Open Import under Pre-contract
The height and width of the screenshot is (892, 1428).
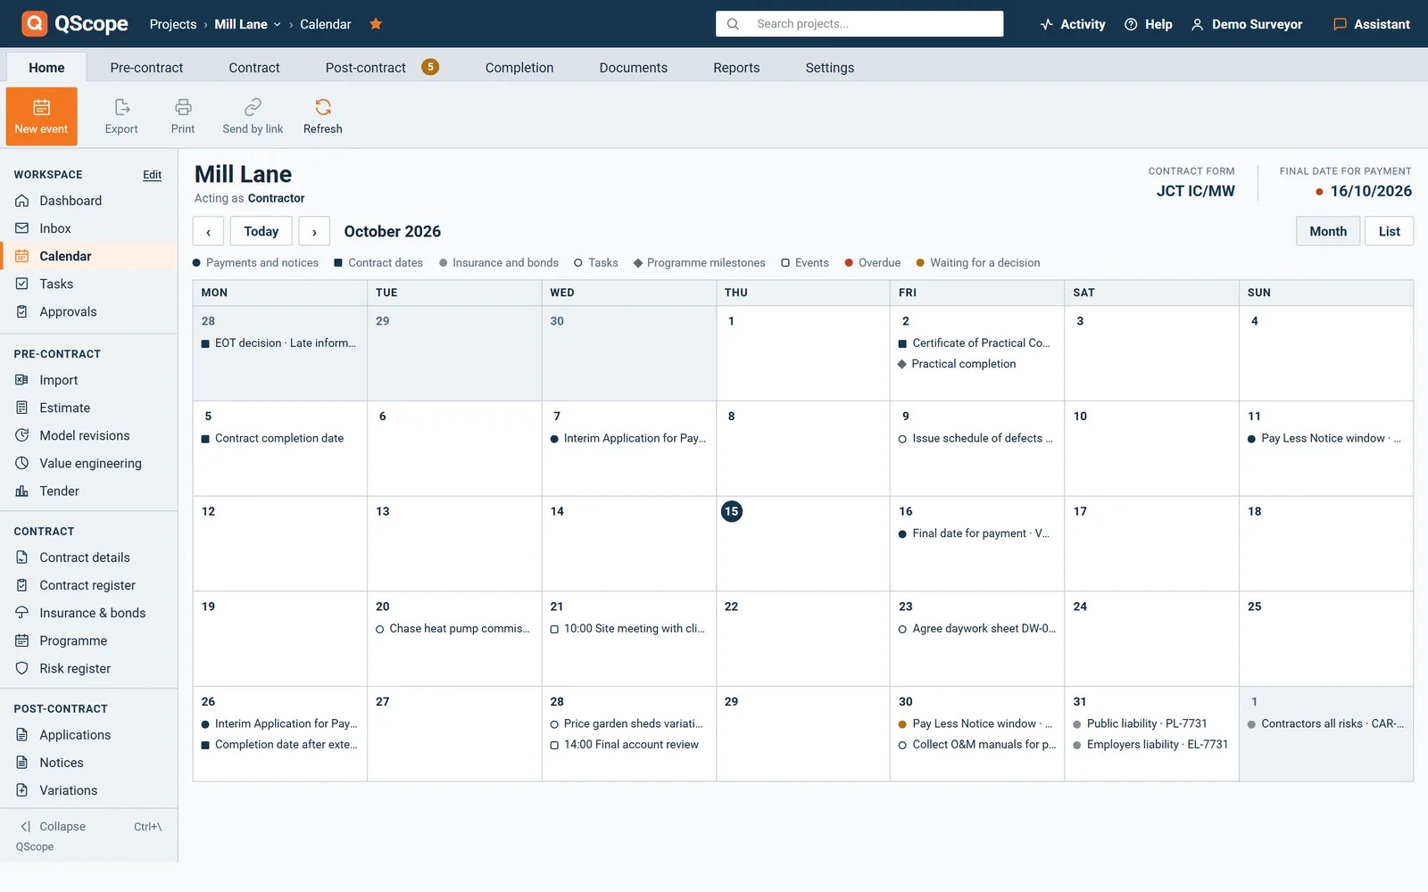[x=88, y=380]
